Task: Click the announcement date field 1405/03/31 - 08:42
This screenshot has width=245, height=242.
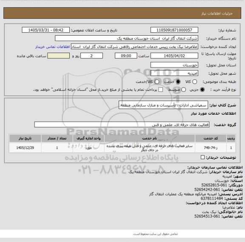Action: click(x=46, y=30)
